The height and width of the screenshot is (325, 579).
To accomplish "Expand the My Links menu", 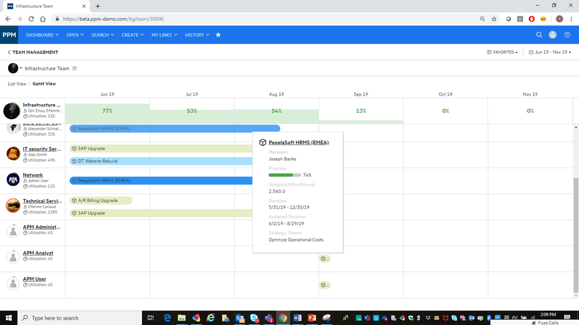I will coord(165,35).
